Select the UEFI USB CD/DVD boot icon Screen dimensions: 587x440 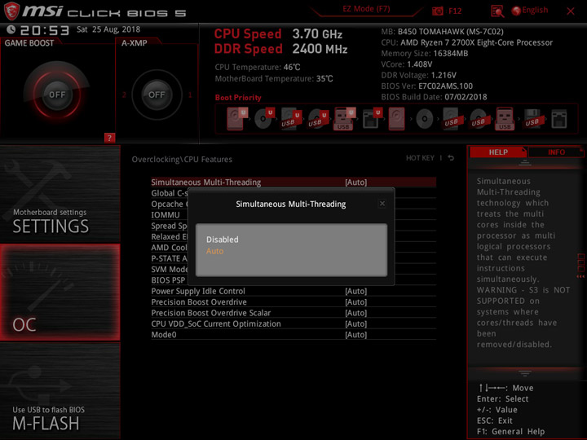click(x=318, y=119)
